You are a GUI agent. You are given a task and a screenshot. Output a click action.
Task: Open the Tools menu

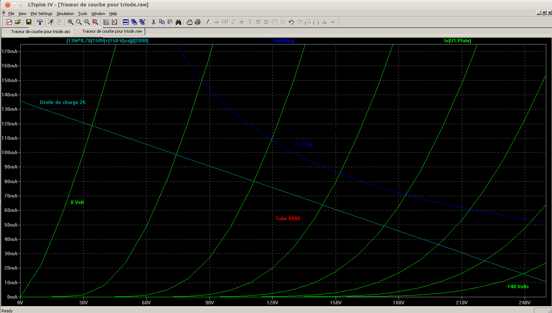coord(83,14)
